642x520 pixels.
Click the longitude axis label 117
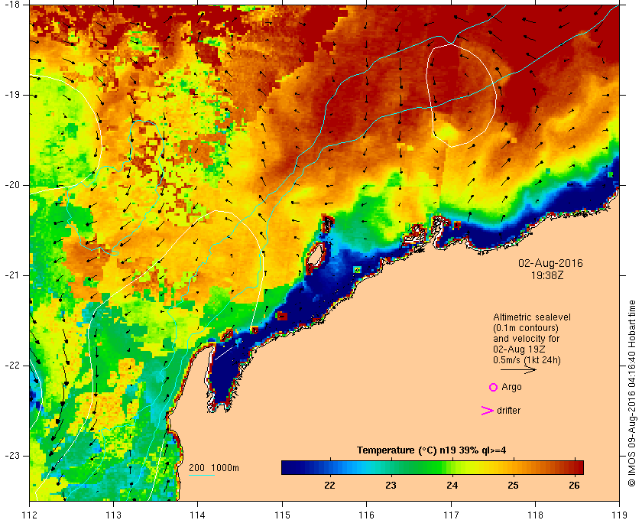click(x=451, y=515)
